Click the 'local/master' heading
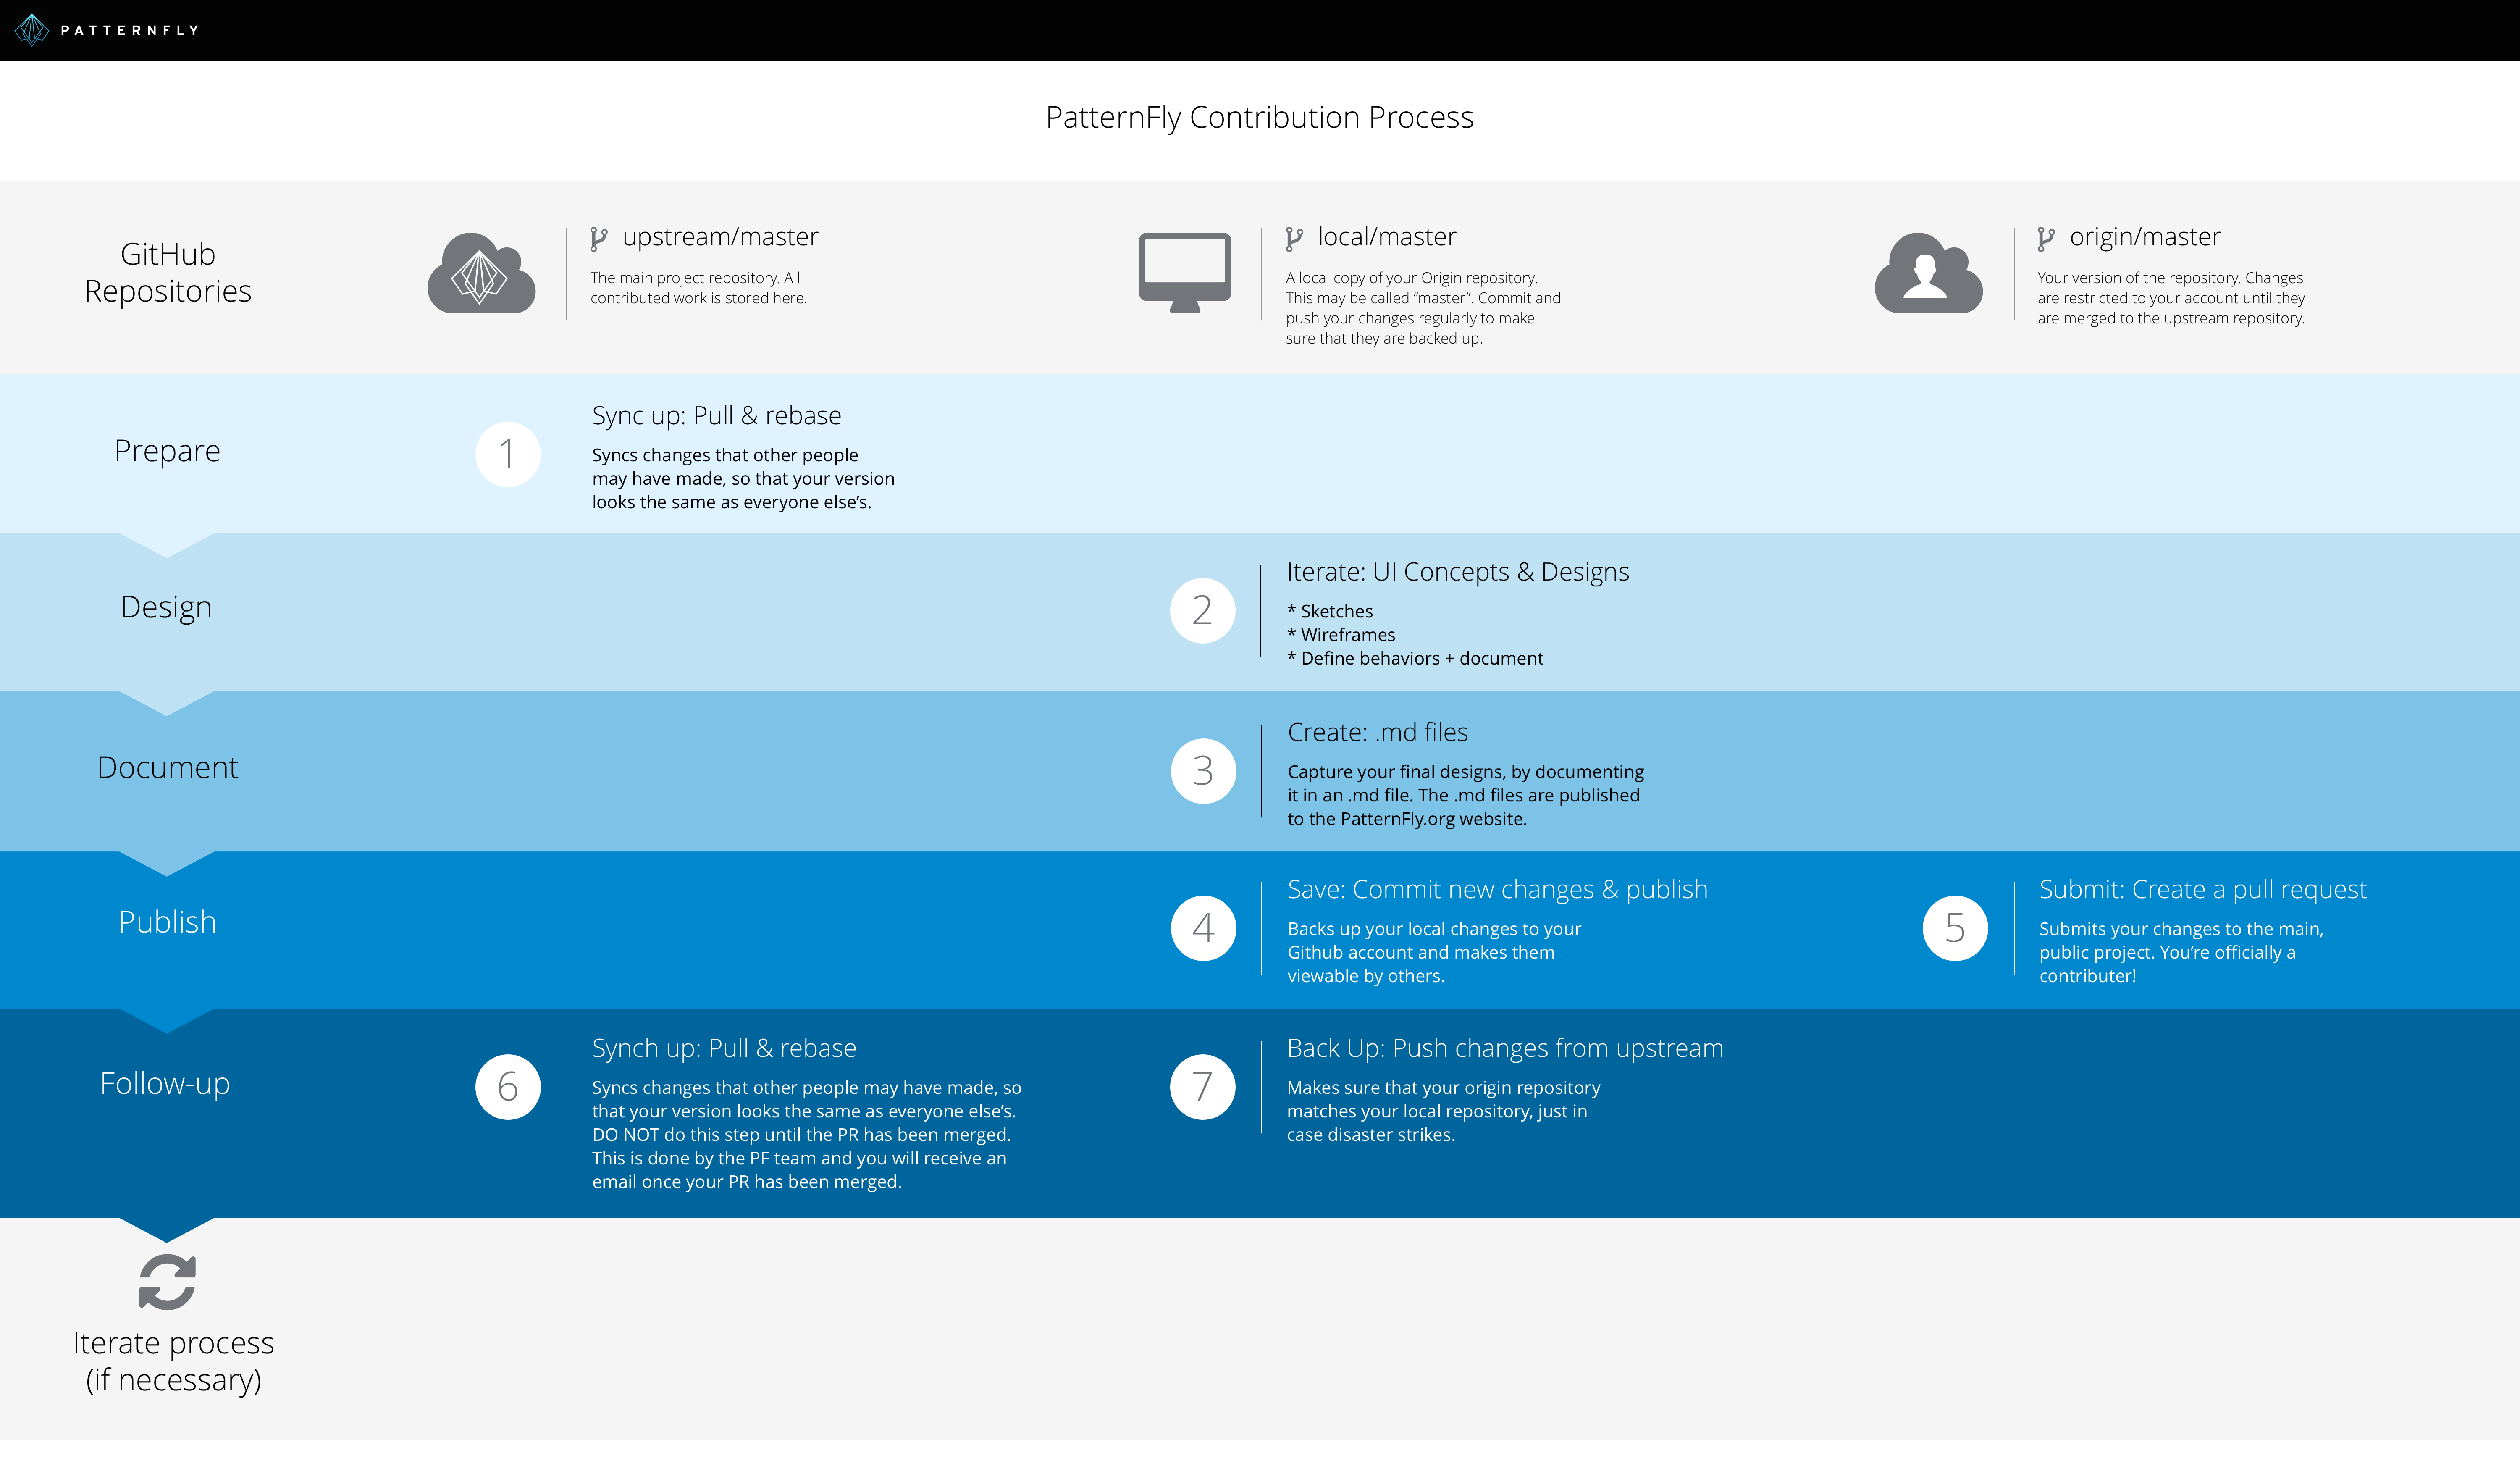Viewport: 2520px width, 1466px height. click(x=1387, y=237)
